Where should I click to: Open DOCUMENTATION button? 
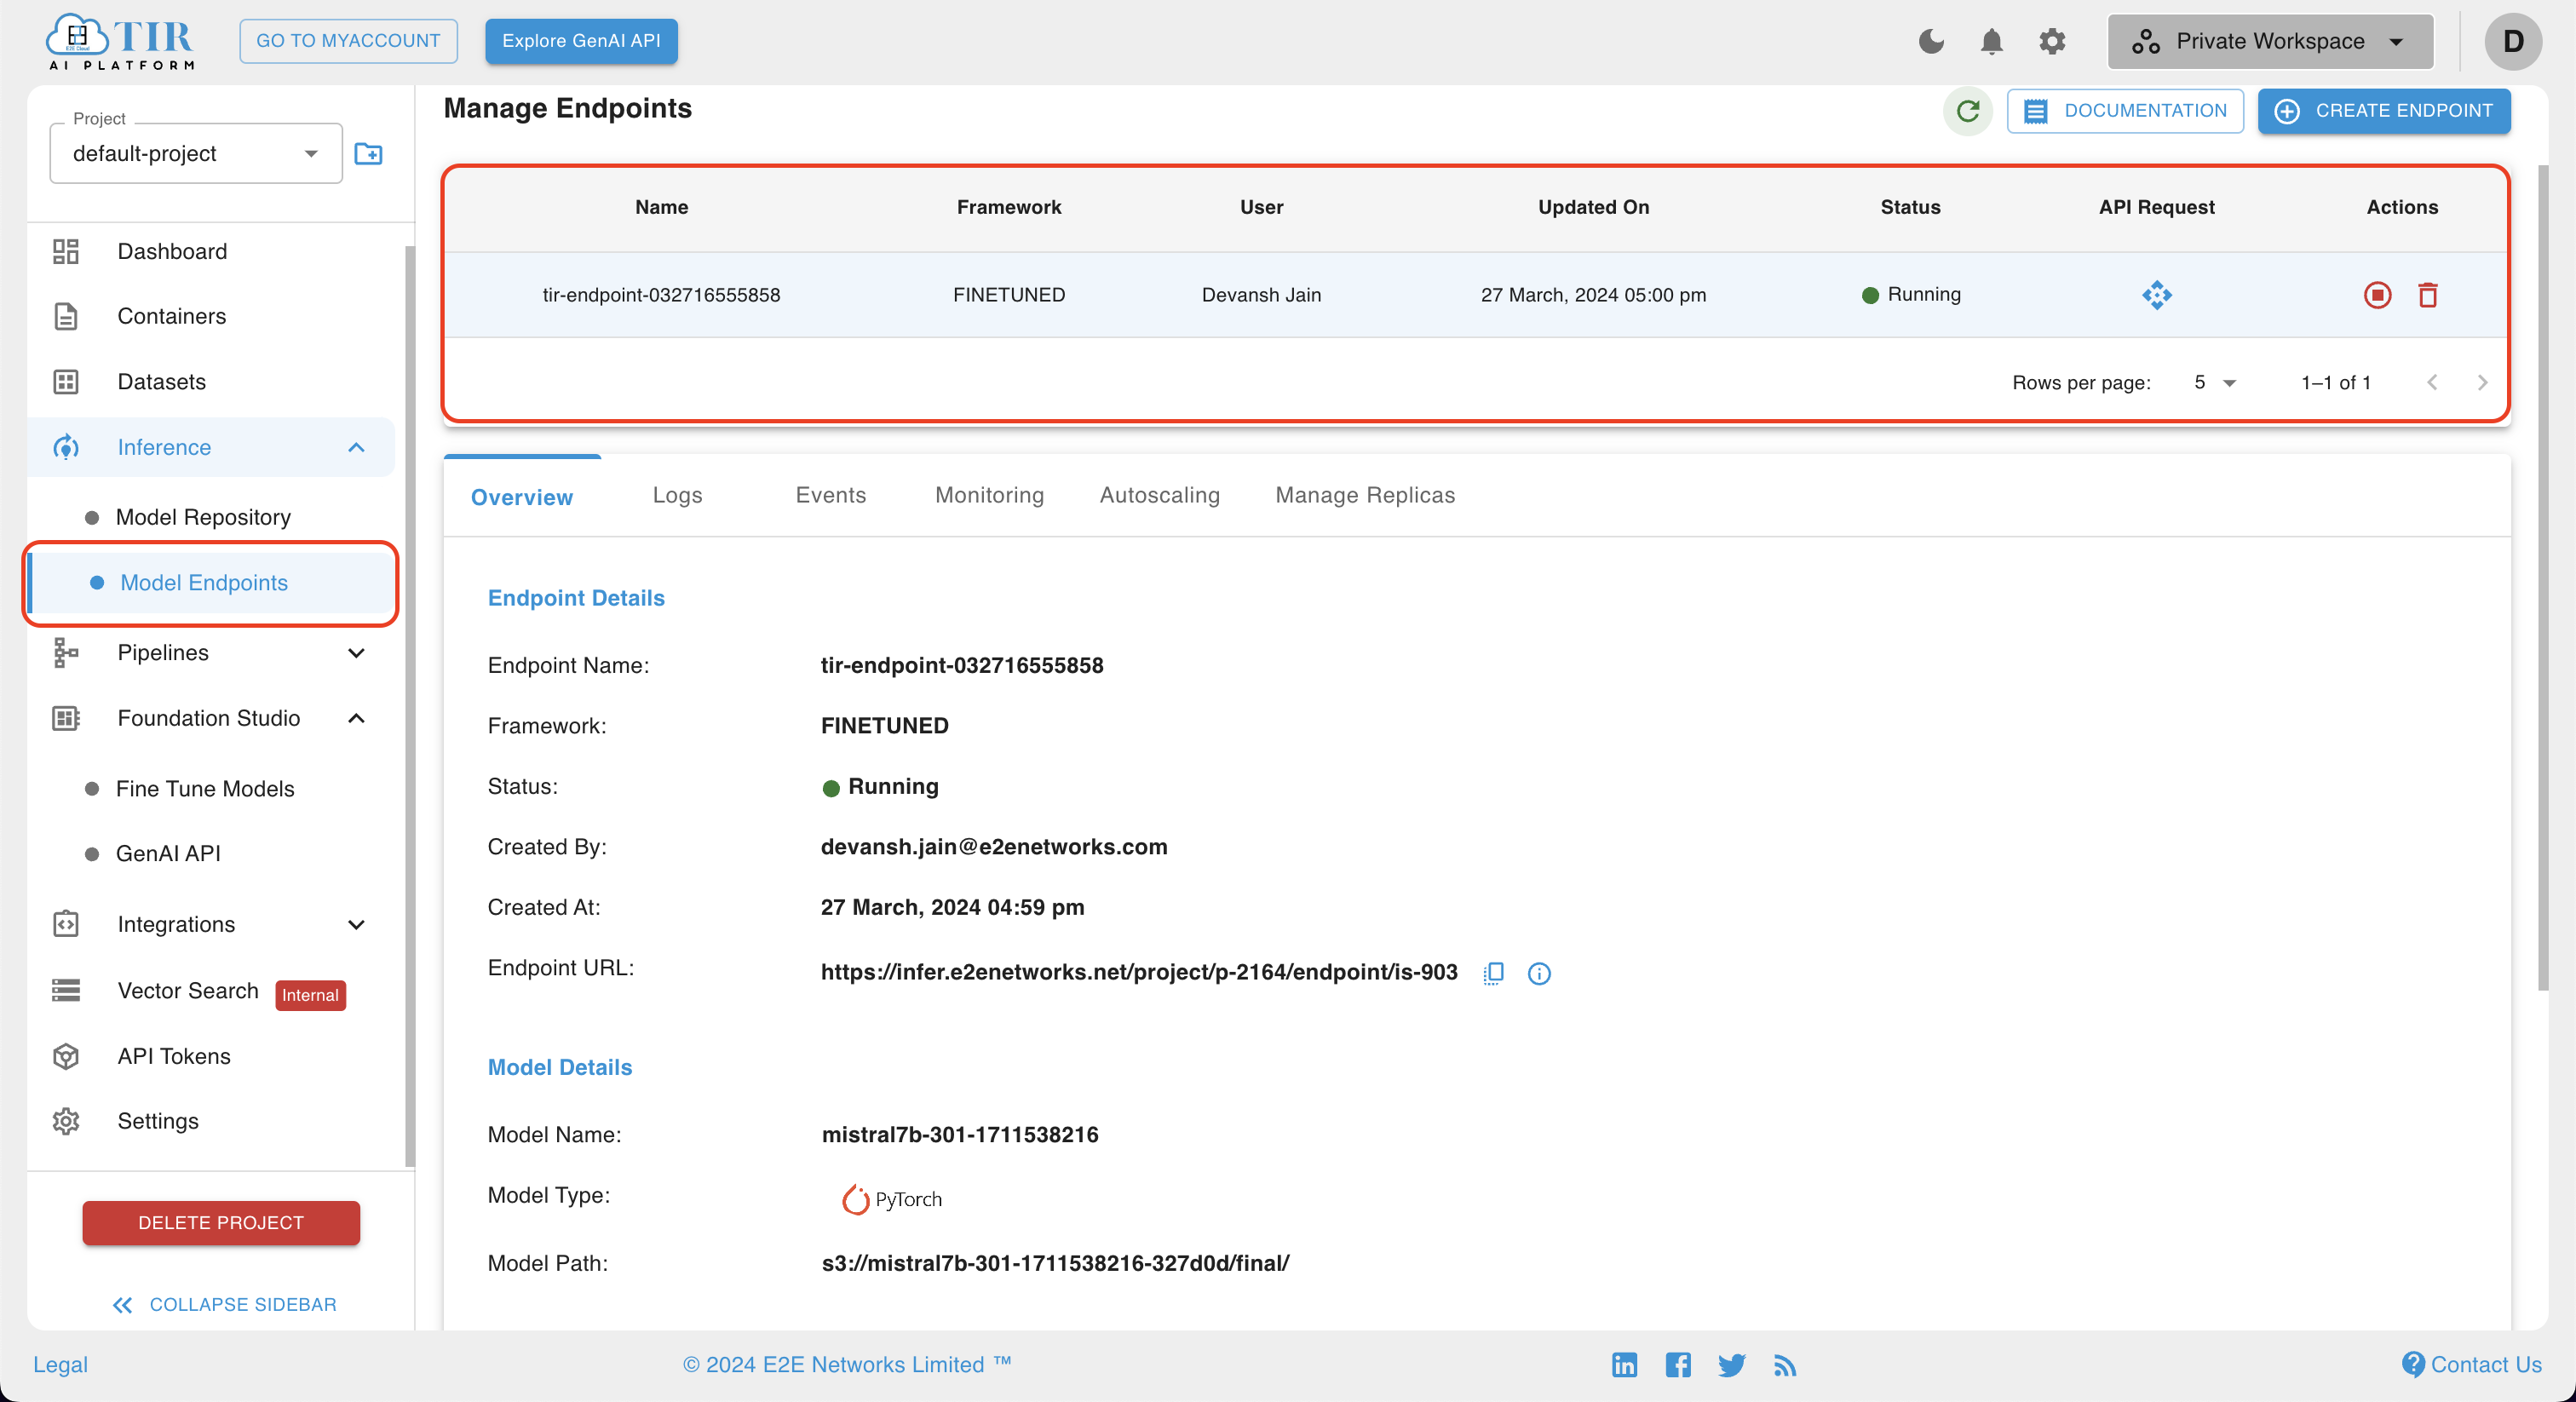coord(2125,110)
